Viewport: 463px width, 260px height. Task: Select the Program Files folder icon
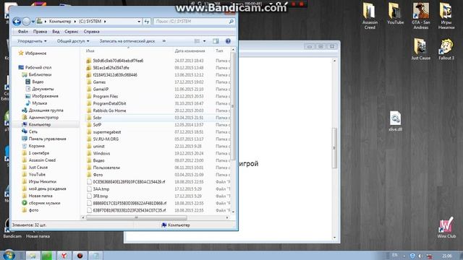[89, 96]
